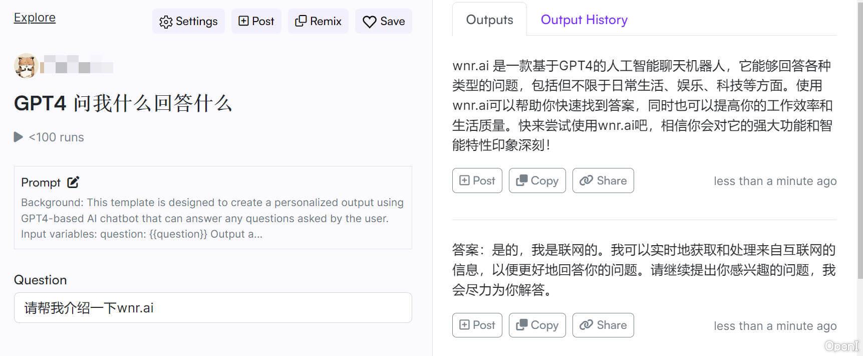This screenshot has height=356, width=863.
Task: Open Settings with the gear icon
Action: coord(188,21)
